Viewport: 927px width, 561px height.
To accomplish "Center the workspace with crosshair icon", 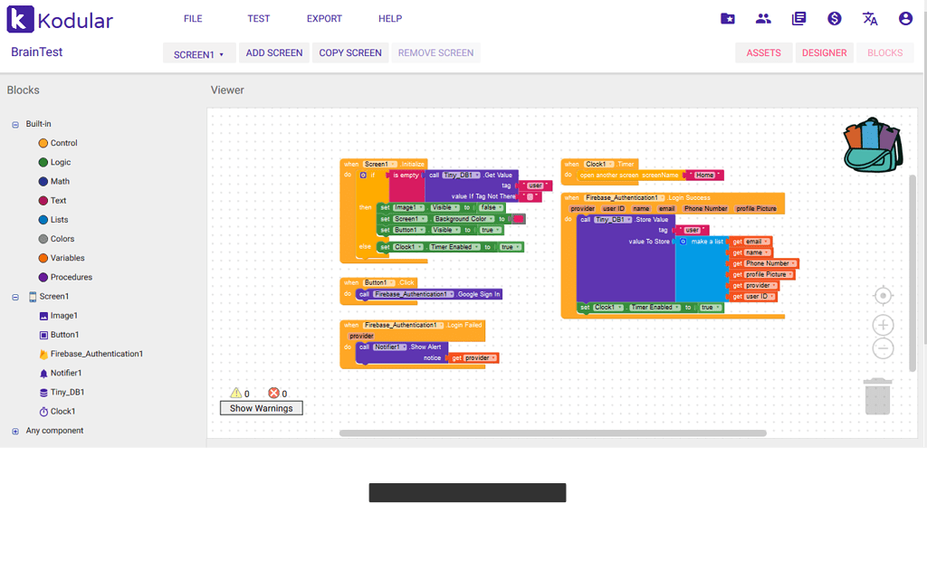I will click(x=884, y=296).
